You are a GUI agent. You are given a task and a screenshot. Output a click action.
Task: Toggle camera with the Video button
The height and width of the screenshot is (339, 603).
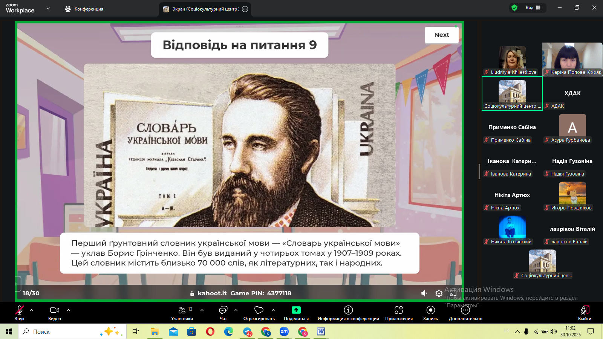(x=55, y=310)
